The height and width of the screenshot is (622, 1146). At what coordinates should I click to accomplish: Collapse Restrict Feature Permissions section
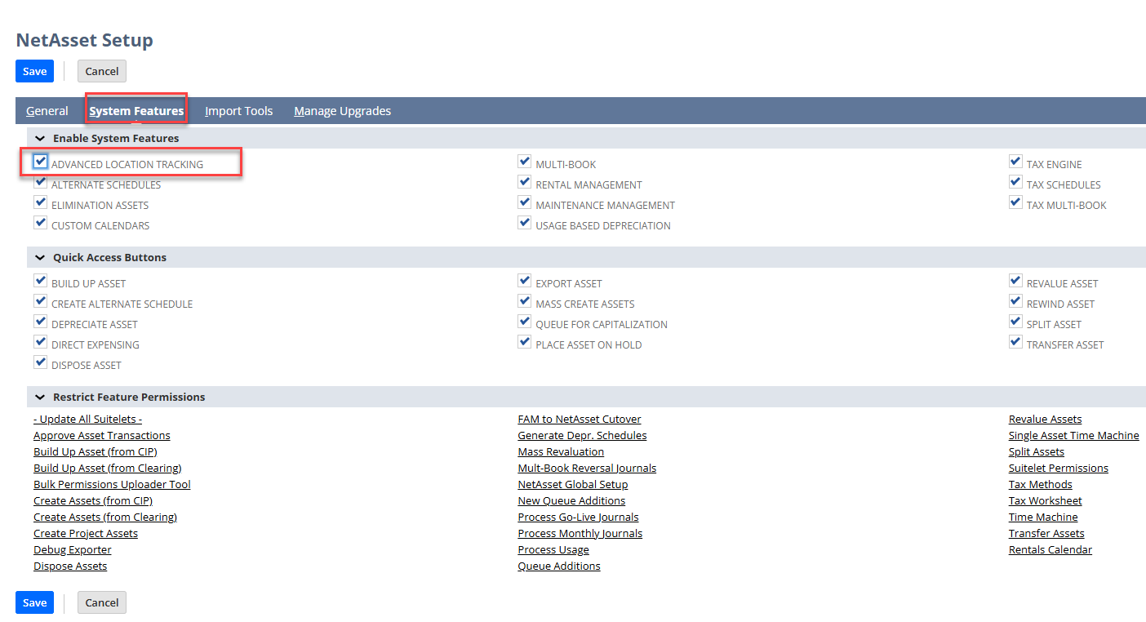[40, 398]
